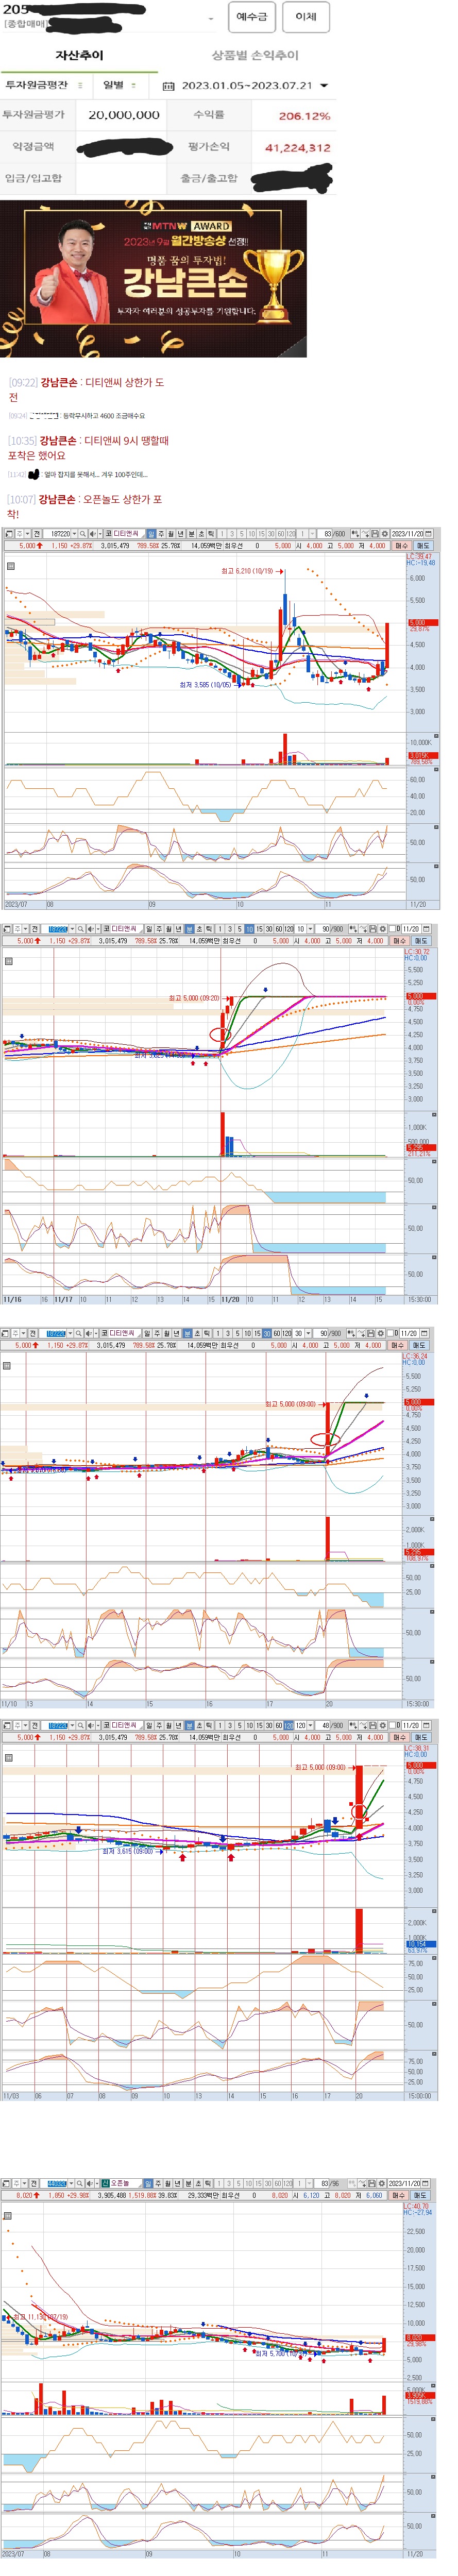This screenshot has width=458, height=2576.
Task: Select 일 (daily) in the 48/900 chart toolbar
Action: click(149, 1725)
